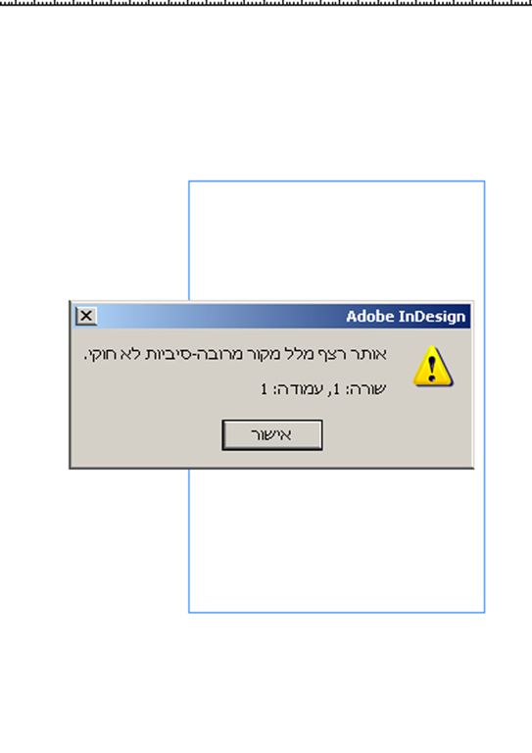Click the page frame's right blue edge
This screenshot has width=532, height=753.
(x=485, y=397)
